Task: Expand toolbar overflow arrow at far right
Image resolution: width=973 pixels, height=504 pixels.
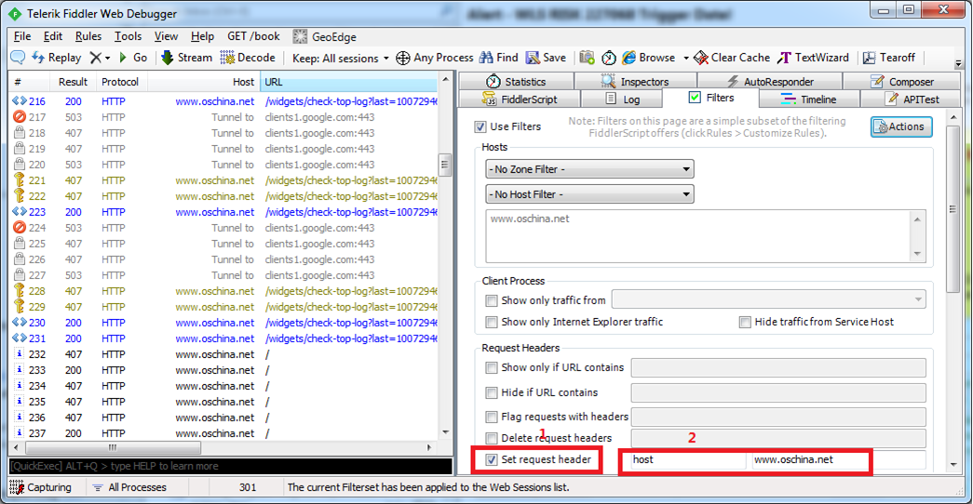Action: [x=958, y=63]
